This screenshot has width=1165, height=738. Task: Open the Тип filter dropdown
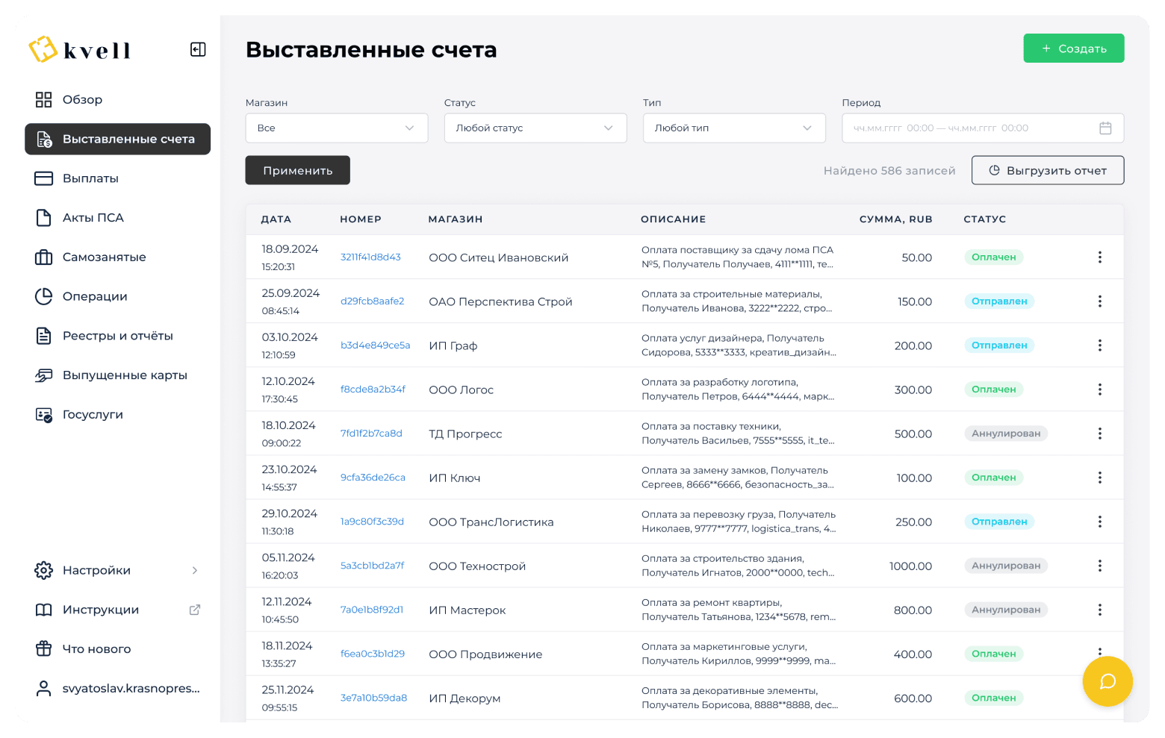[733, 128]
